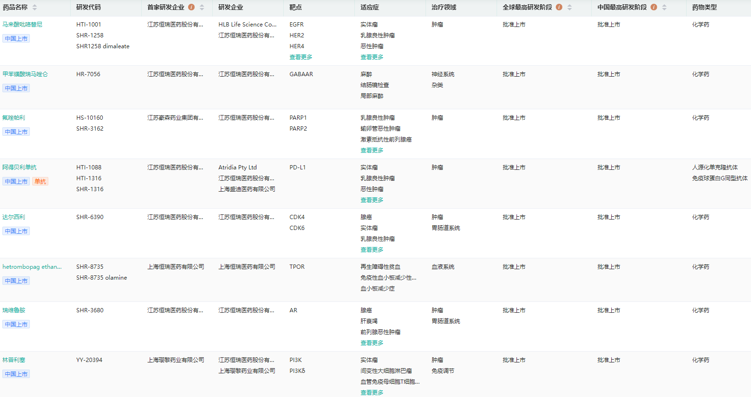751x397 pixels.
Task: Click the 治疗领域 column header
Action: coord(444,8)
